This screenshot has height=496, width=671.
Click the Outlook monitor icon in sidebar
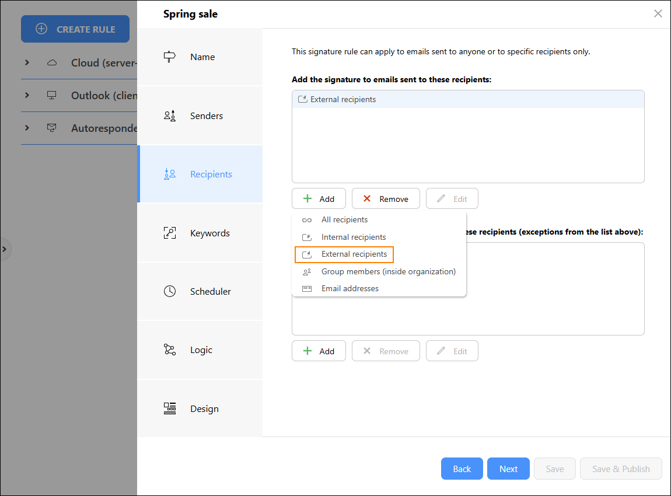52,95
